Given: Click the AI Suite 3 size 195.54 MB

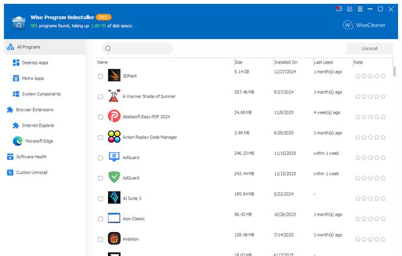Looking at the screenshot, I should click(244, 194).
